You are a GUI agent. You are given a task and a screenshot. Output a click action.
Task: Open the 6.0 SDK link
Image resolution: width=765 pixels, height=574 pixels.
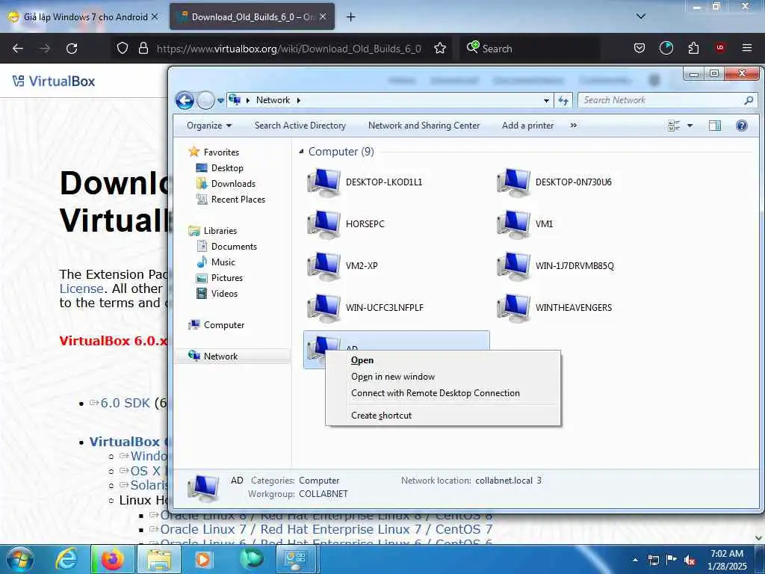point(125,403)
